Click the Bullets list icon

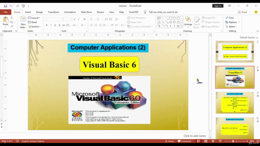(91, 19)
